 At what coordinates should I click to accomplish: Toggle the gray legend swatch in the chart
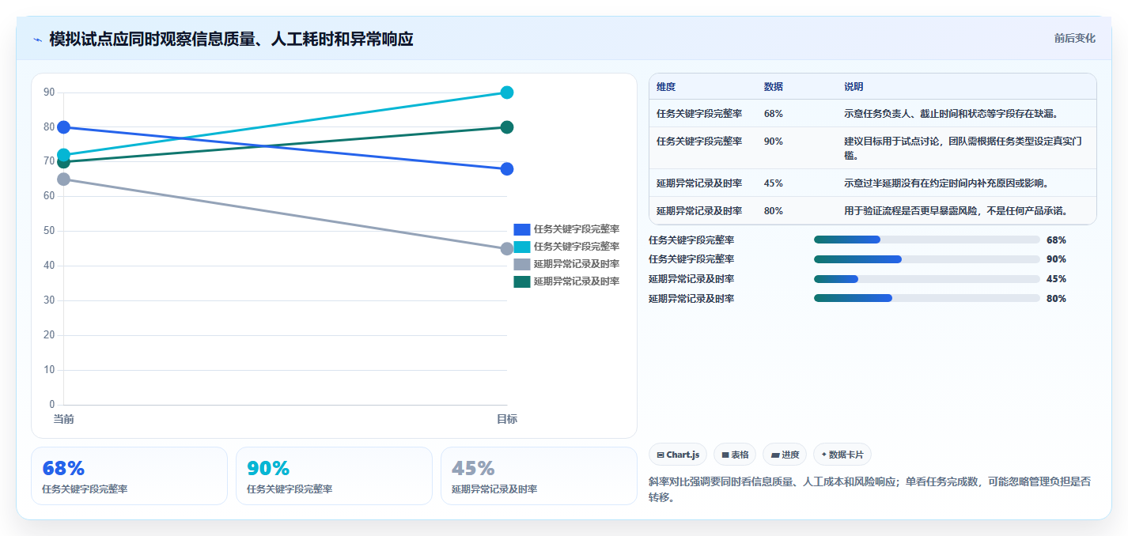522,264
